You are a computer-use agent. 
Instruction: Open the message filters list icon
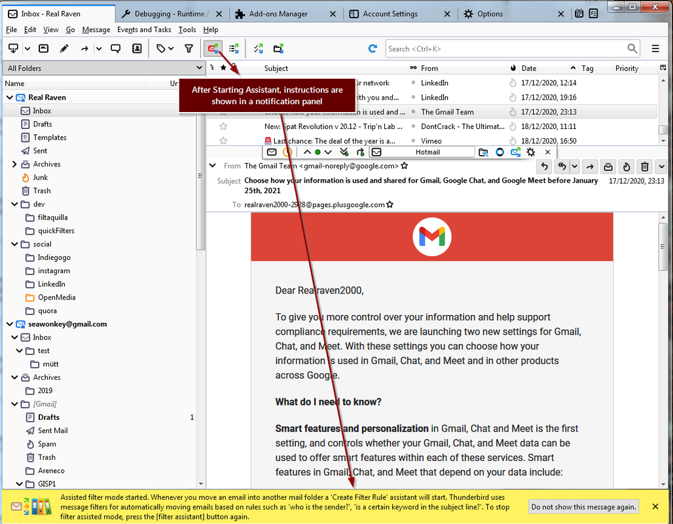coord(234,48)
